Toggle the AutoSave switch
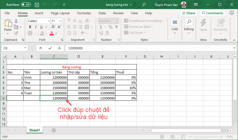The width and height of the screenshot is (238, 140). tap(26, 5)
